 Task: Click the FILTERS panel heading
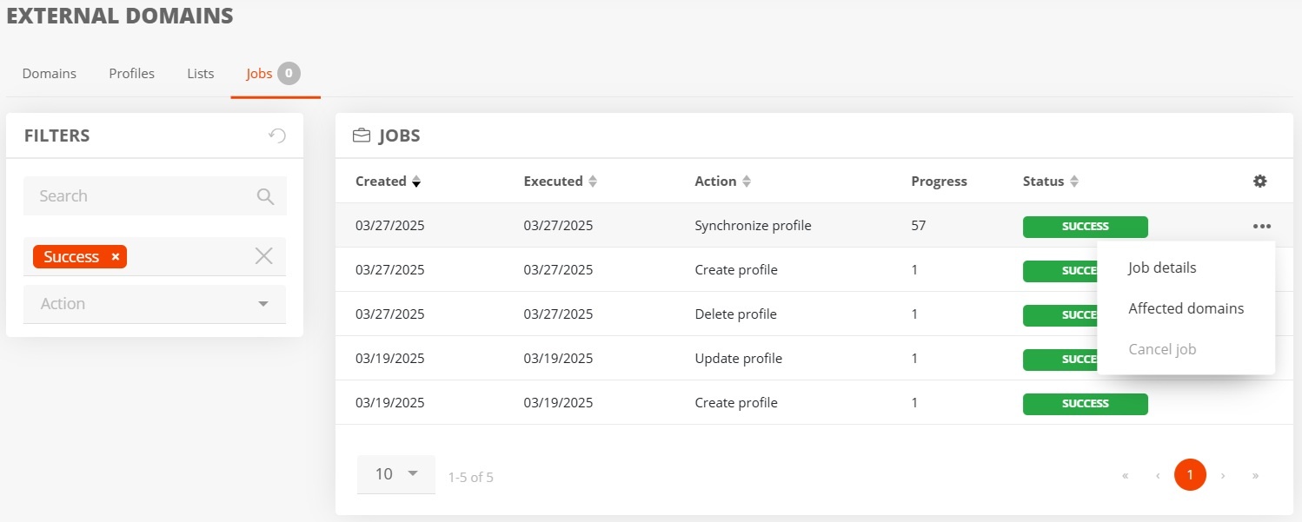pos(56,135)
